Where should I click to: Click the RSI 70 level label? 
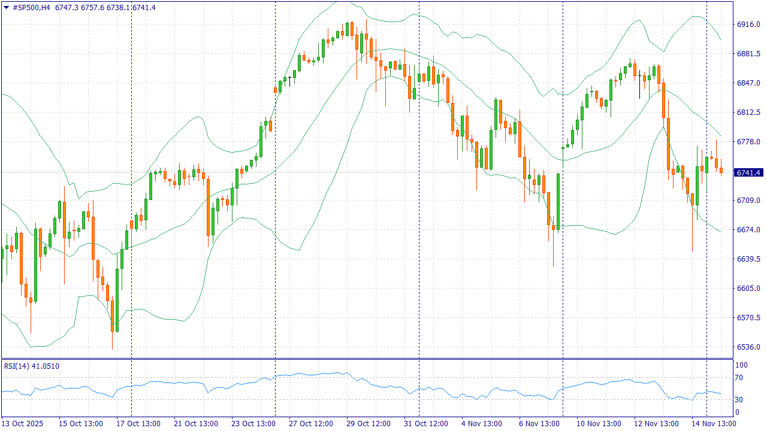(x=739, y=378)
